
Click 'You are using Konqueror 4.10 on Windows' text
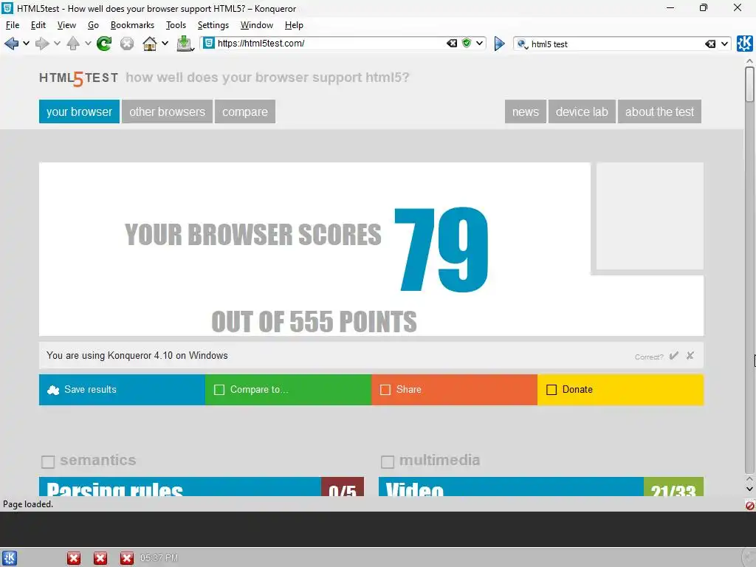click(137, 356)
